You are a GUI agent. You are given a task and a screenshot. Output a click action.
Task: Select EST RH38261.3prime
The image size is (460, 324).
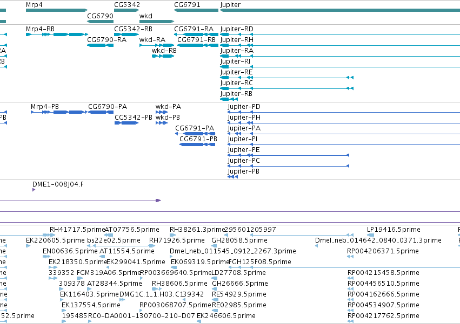tap(197, 230)
